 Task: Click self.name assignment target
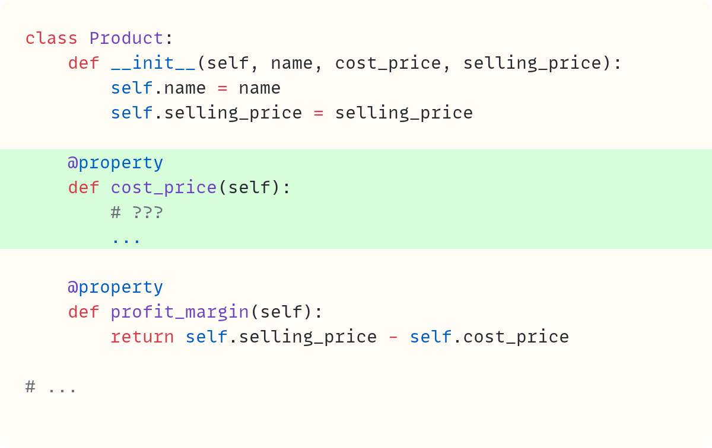tap(158, 88)
